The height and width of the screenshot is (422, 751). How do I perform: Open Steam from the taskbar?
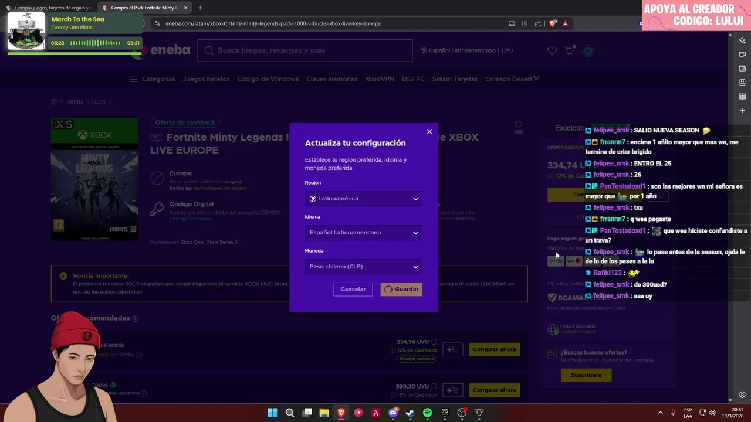pos(410,413)
